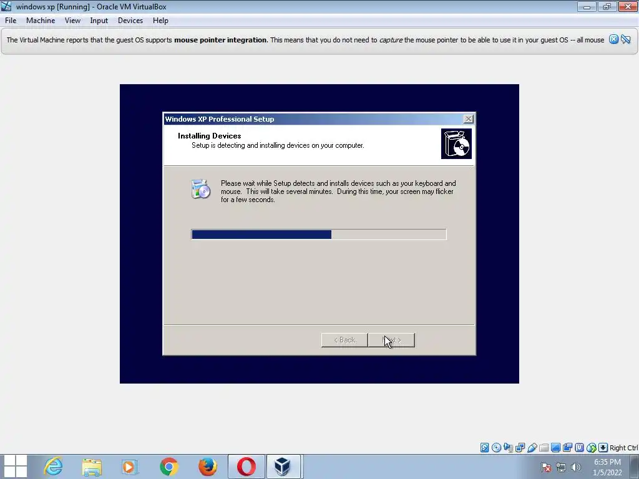The height and width of the screenshot is (479, 639).
Task: Click the hard disk activity indicator
Action: (x=484, y=448)
